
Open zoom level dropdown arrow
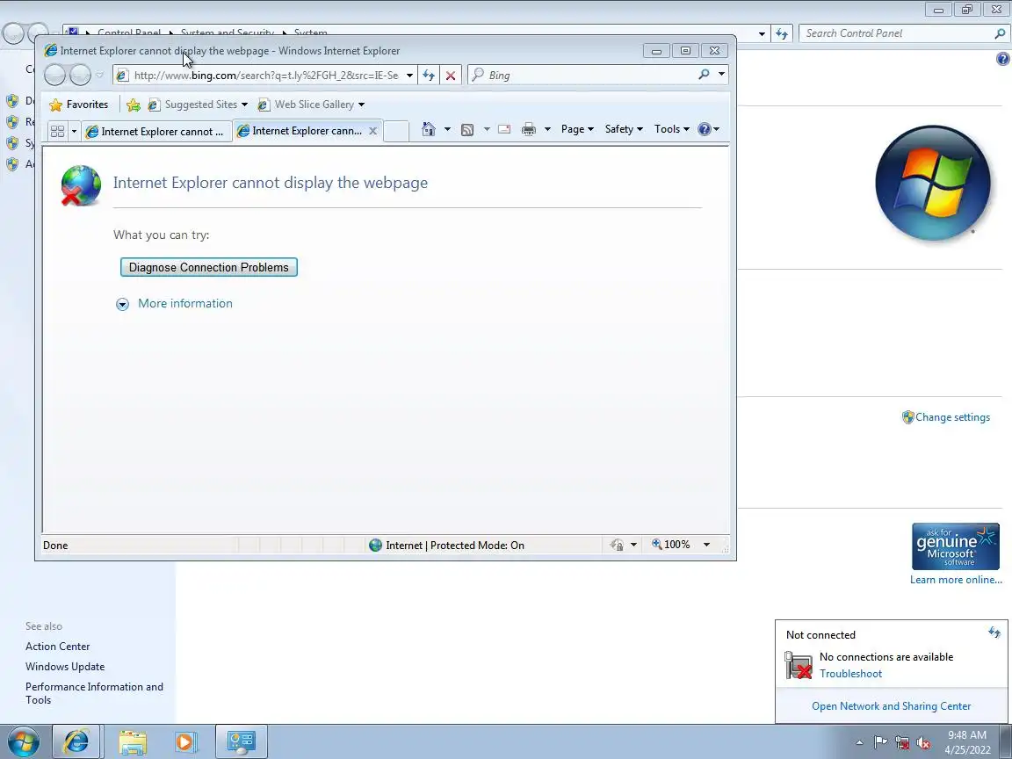[706, 545]
